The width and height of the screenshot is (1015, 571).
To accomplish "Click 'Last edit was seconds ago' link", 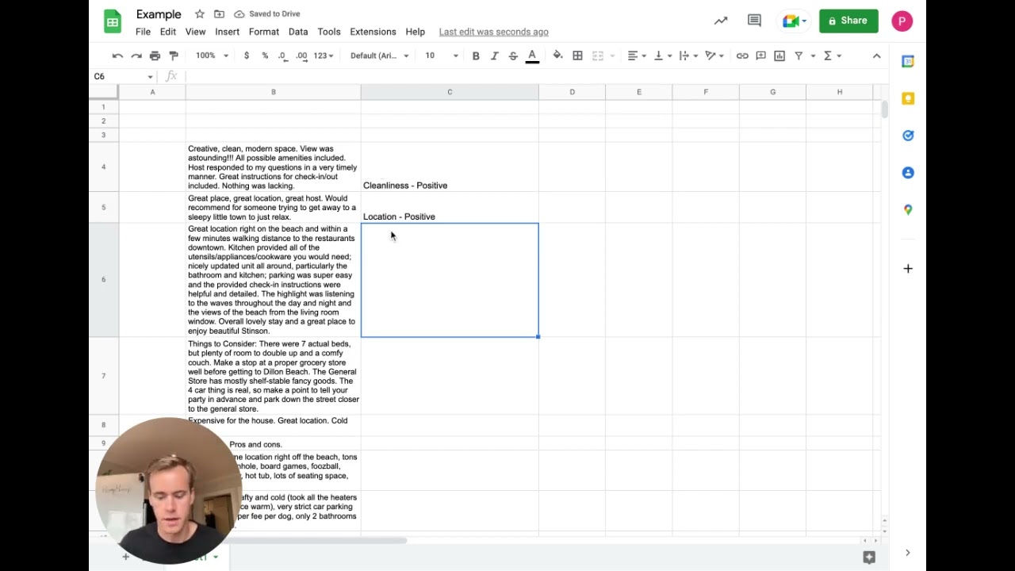I will [x=494, y=32].
